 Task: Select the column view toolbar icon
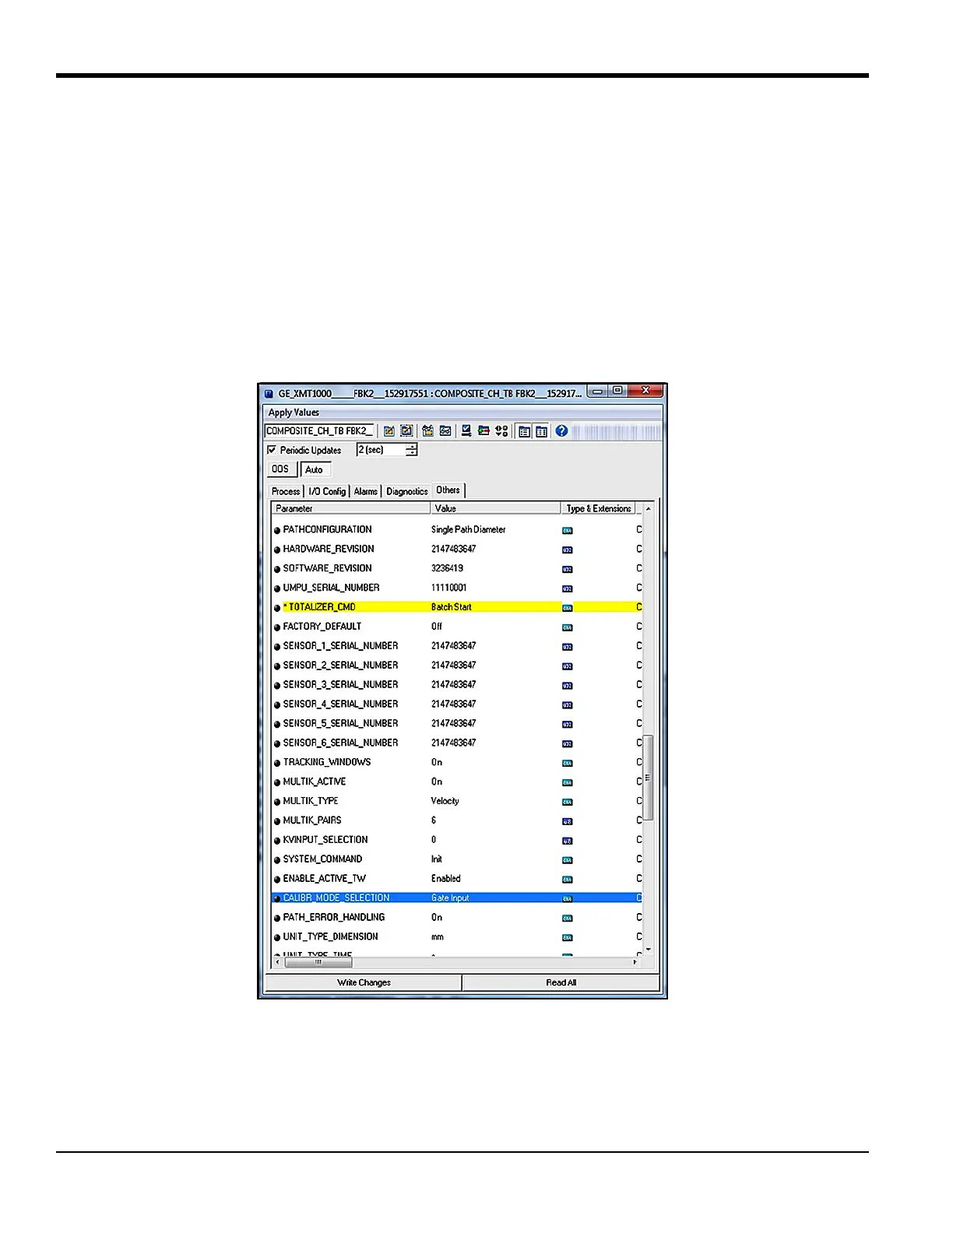click(x=542, y=431)
